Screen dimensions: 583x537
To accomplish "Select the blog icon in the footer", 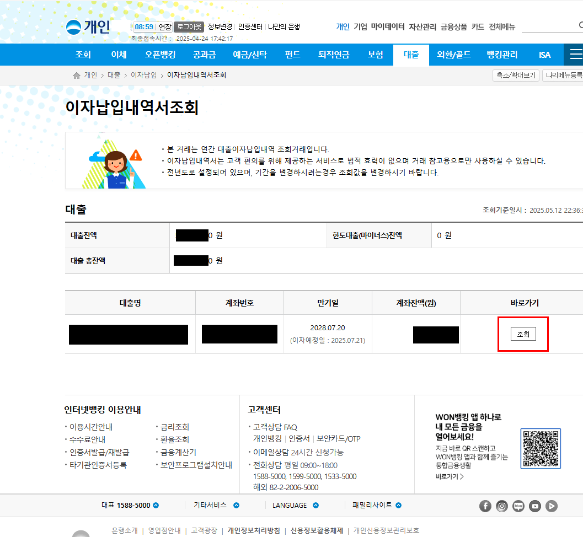I will click(518, 506).
